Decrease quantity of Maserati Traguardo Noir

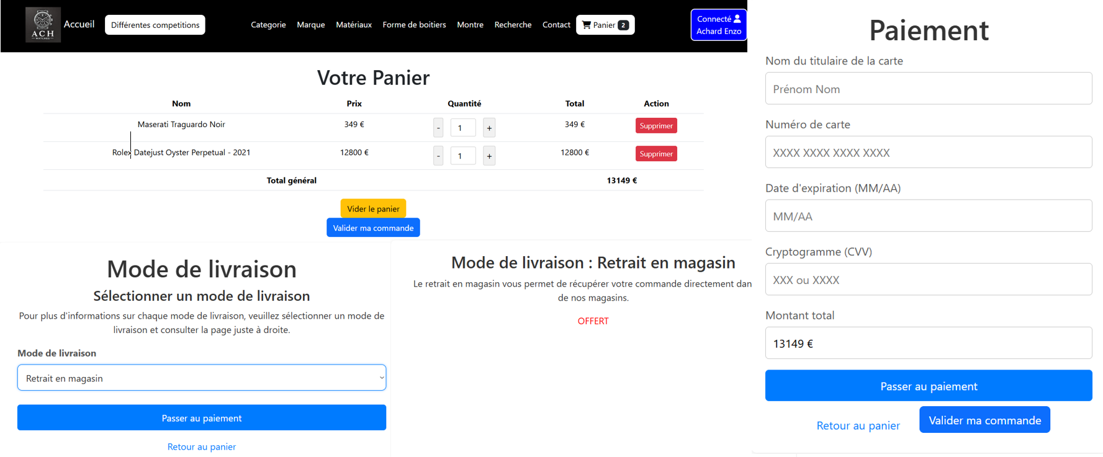(438, 128)
